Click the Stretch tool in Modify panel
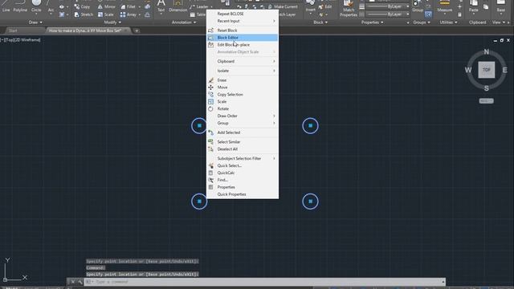This screenshot has width=514, height=289. click(x=84, y=14)
